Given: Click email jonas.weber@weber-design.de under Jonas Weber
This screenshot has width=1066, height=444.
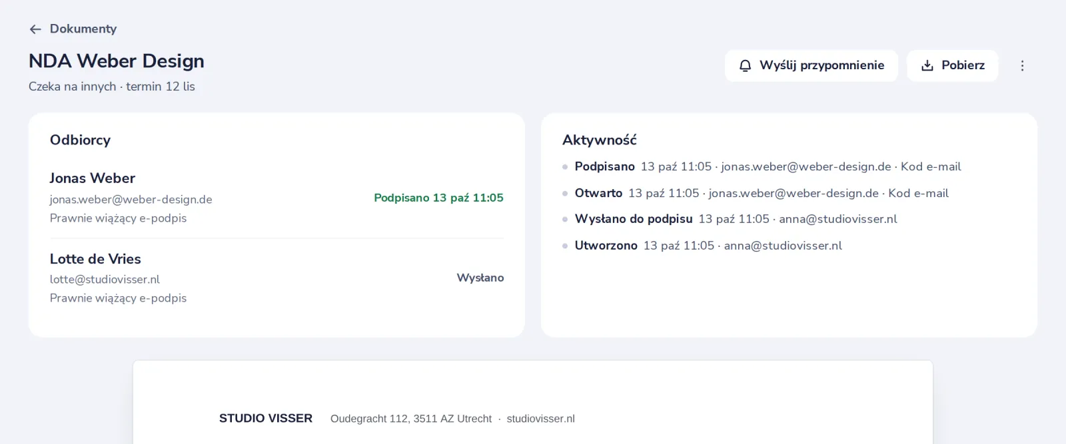Looking at the screenshot, I should (131, 199).
